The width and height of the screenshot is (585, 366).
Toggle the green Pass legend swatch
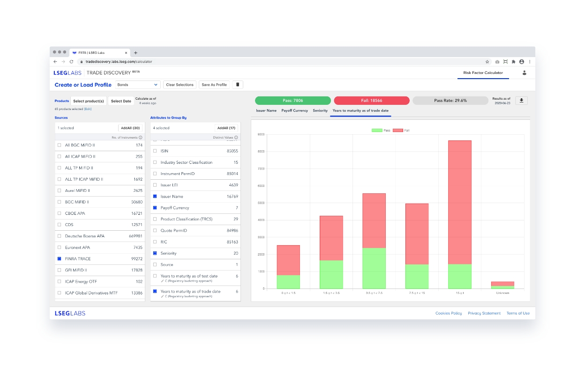coord(377,130)
